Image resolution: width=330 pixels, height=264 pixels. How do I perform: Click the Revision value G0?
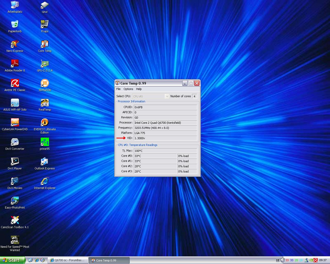click(x=166, y=118)
